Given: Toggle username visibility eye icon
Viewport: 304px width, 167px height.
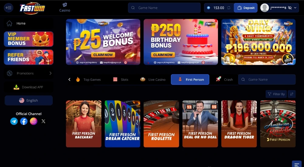Looking at the screenshot, I should pos(290,8).
